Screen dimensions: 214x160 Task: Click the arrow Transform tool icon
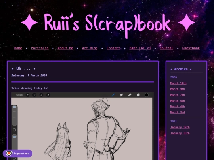(48, 95)
